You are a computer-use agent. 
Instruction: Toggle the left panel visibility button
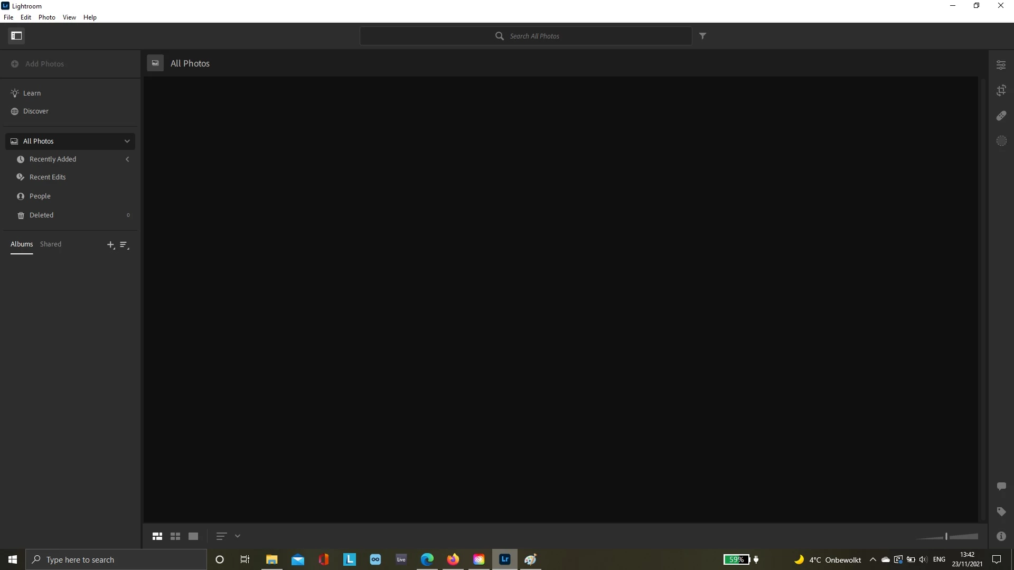click(16, 36)
